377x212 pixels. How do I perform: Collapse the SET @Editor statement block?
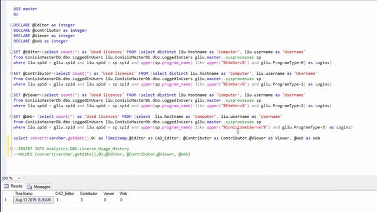[11, 52]
